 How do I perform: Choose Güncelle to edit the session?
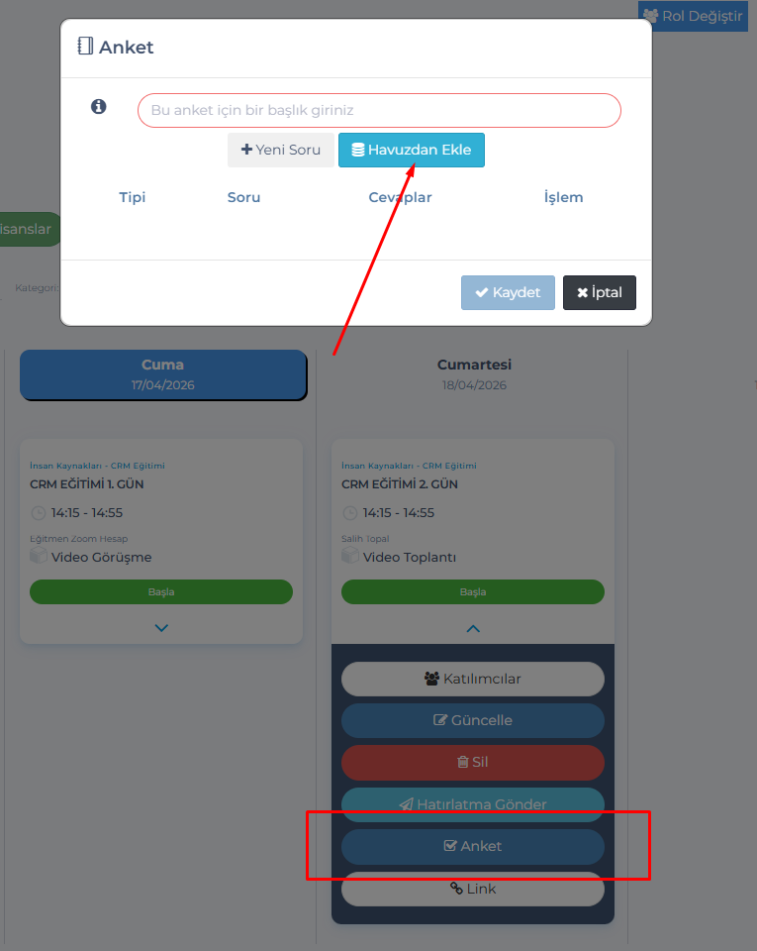[473, 720]
